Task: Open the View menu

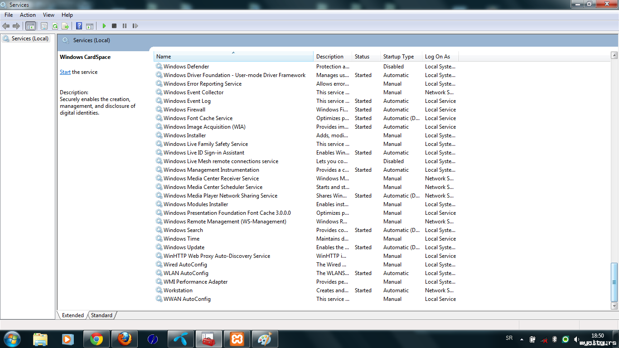Action: pyautogui.click(x=48, y=15)
